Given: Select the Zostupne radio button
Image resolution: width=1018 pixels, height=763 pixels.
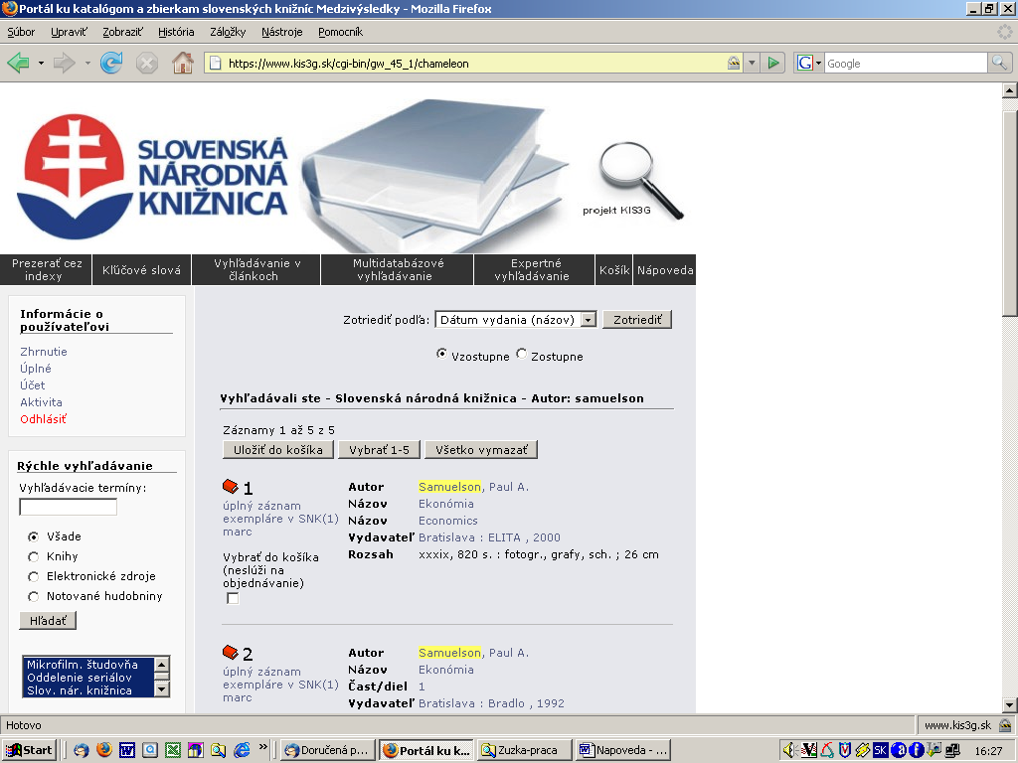Looking at the screenshot, I should tap(522, 355).
